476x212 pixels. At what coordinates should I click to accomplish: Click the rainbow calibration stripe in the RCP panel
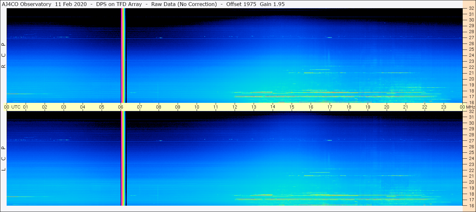(x=123, y=55)
